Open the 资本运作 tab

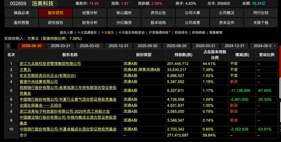[x=226, y=23]
